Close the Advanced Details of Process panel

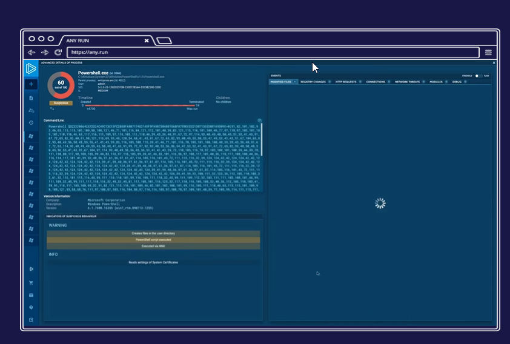[494, 63]
